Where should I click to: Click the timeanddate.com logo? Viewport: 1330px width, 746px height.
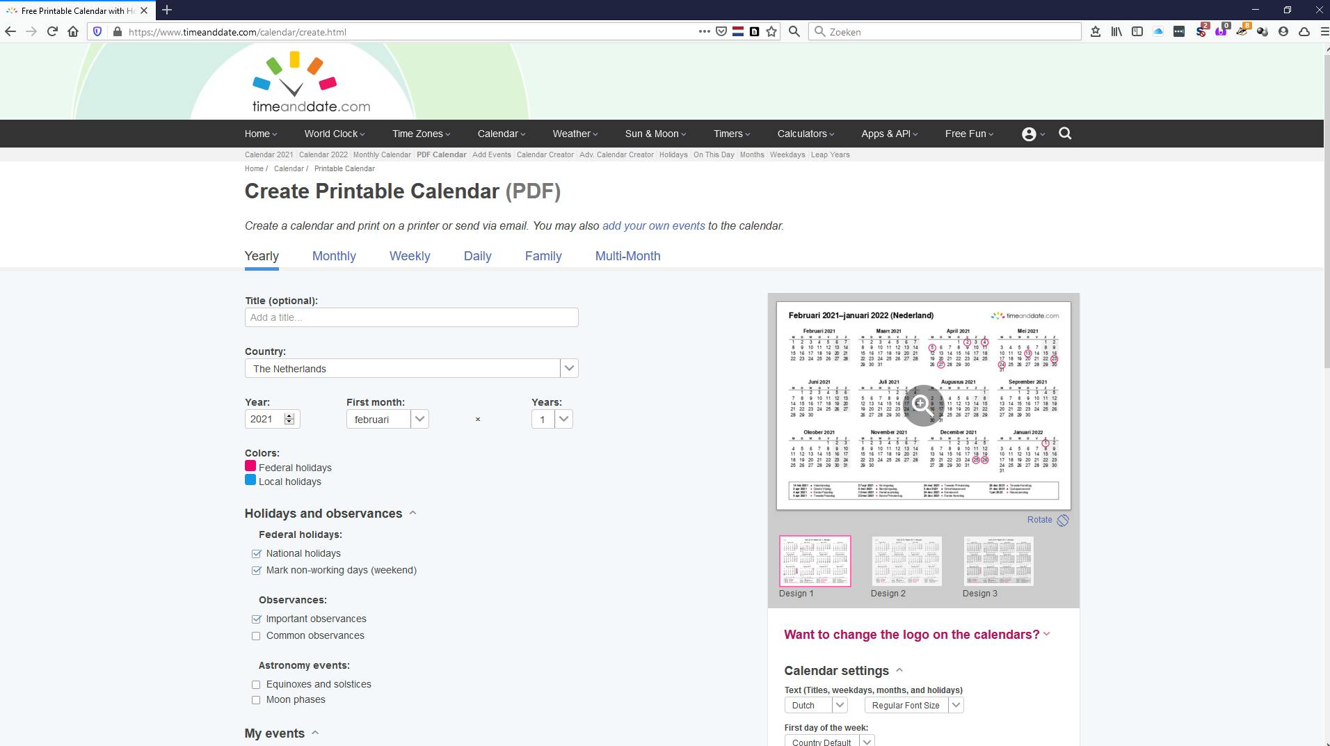[x=311, y=82]
